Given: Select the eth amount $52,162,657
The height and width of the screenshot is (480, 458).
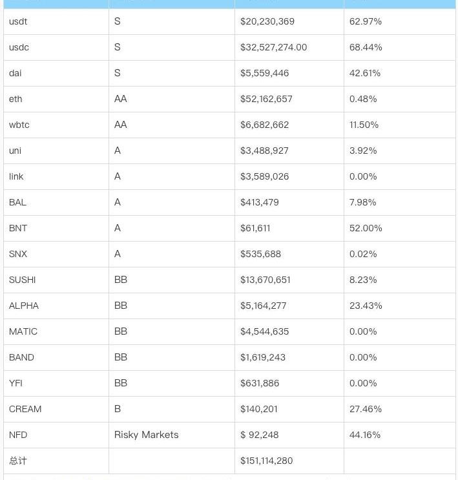Looking at the screenshot, I should coord(266,99).
